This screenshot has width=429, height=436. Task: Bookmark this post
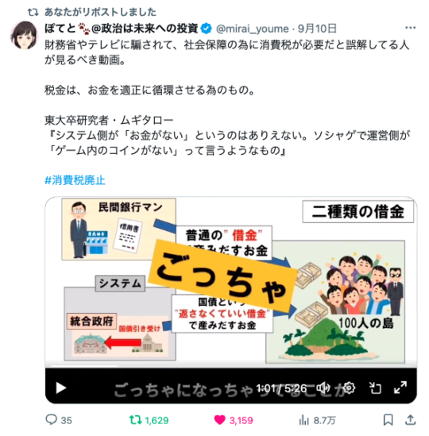388,419
